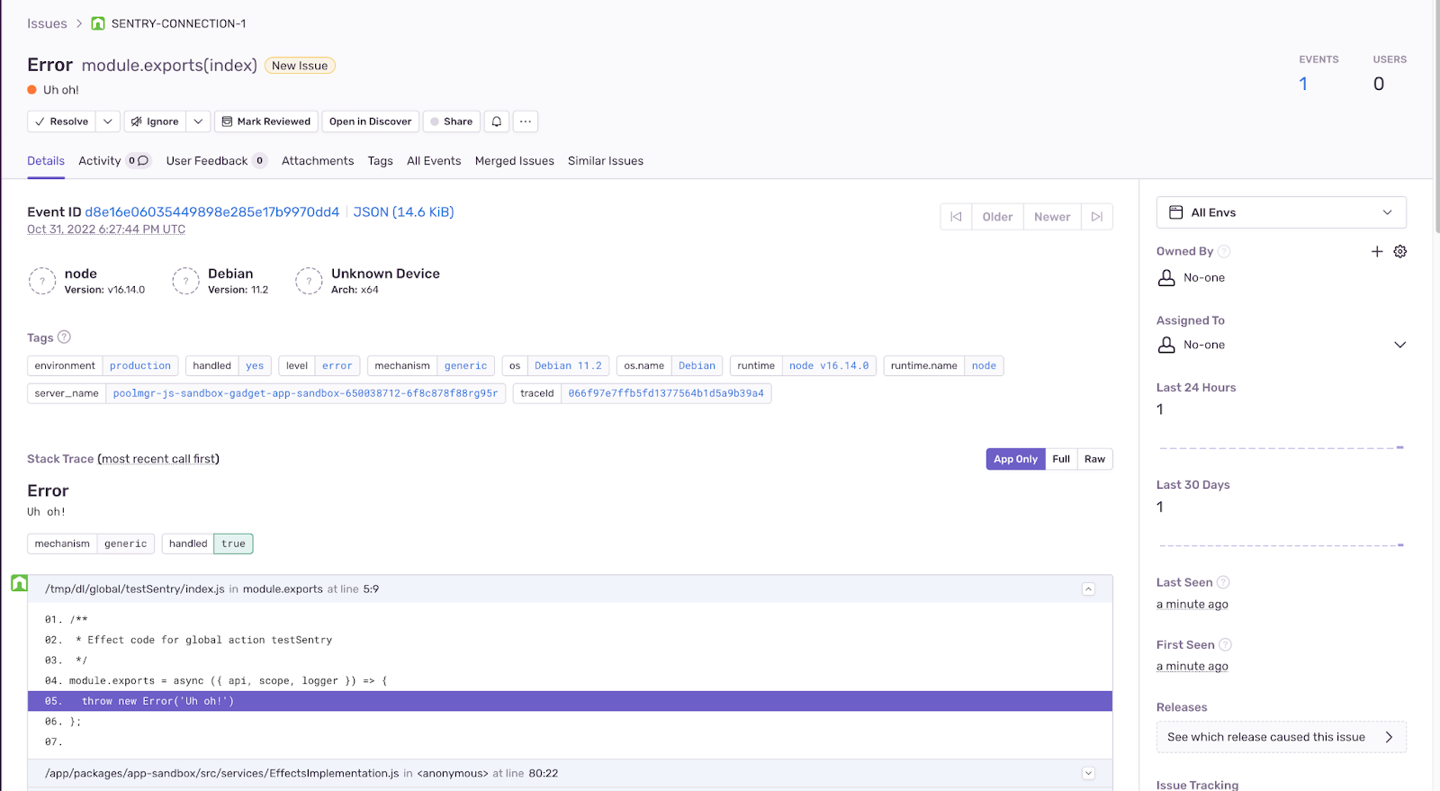Jump to the oldest event arrow

coord(956,217)
